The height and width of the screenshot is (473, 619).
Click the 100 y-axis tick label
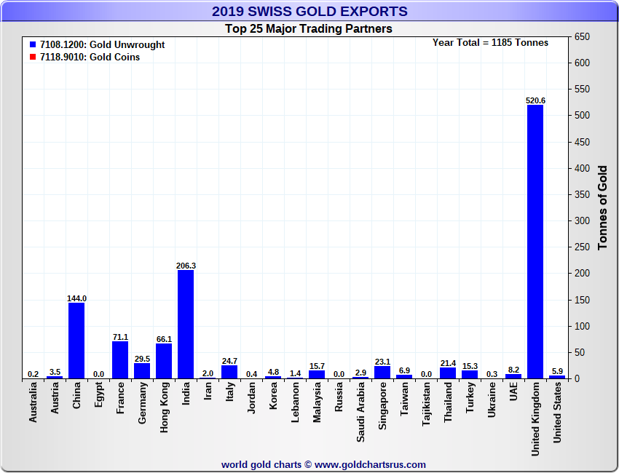582,326
